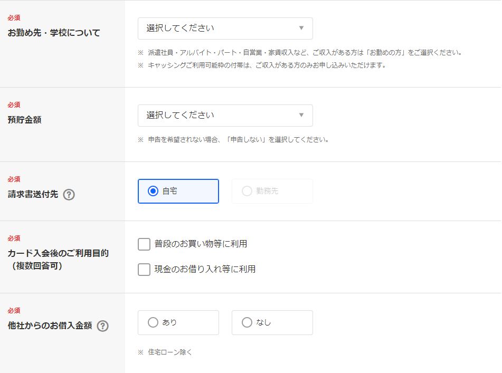Open help icon beside 請求書送付先
The width and height of the screenshot is (502, 373).
(69, 195)
